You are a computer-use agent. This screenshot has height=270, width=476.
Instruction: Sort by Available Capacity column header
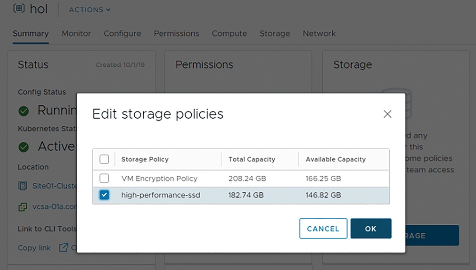point(336,159)
